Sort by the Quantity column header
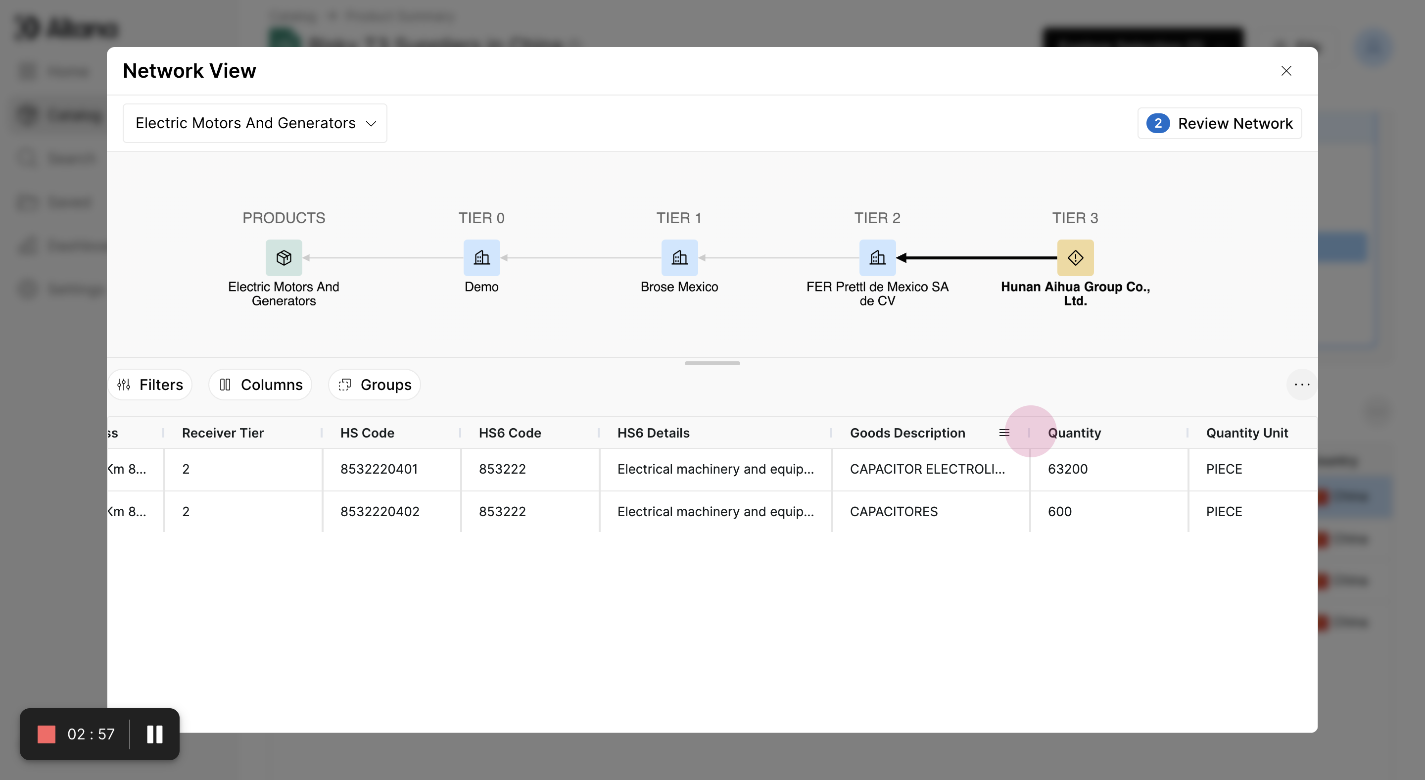This screenshot has height=780, width=1425. point(1074,433)
